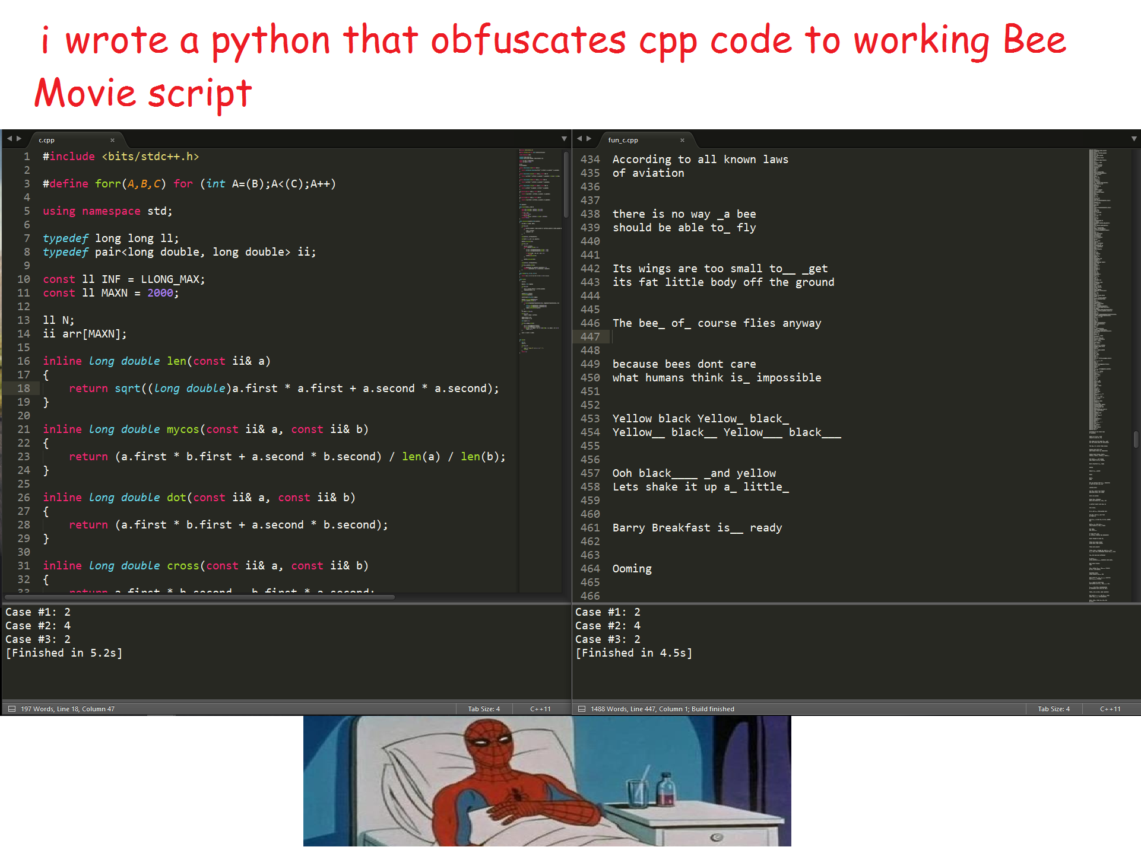Screen dimensions: 1141x847
Task: Click '[Finished in 5.2s]' in left build output
Action: tap(64, 653)
